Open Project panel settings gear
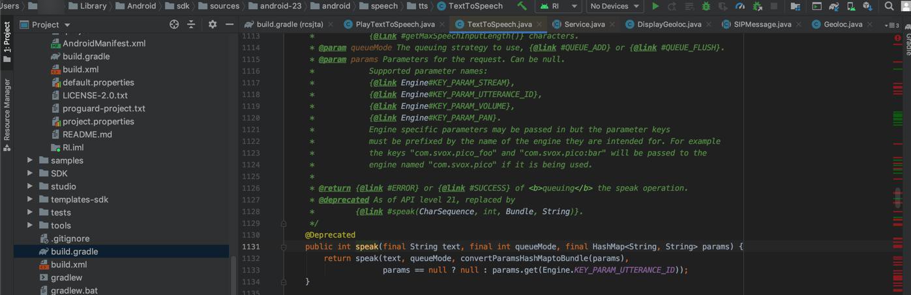 click(x=213, y=24)
